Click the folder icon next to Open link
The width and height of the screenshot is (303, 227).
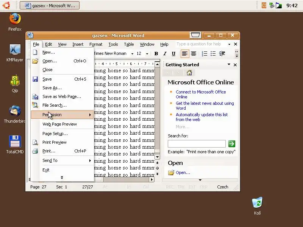171,173
